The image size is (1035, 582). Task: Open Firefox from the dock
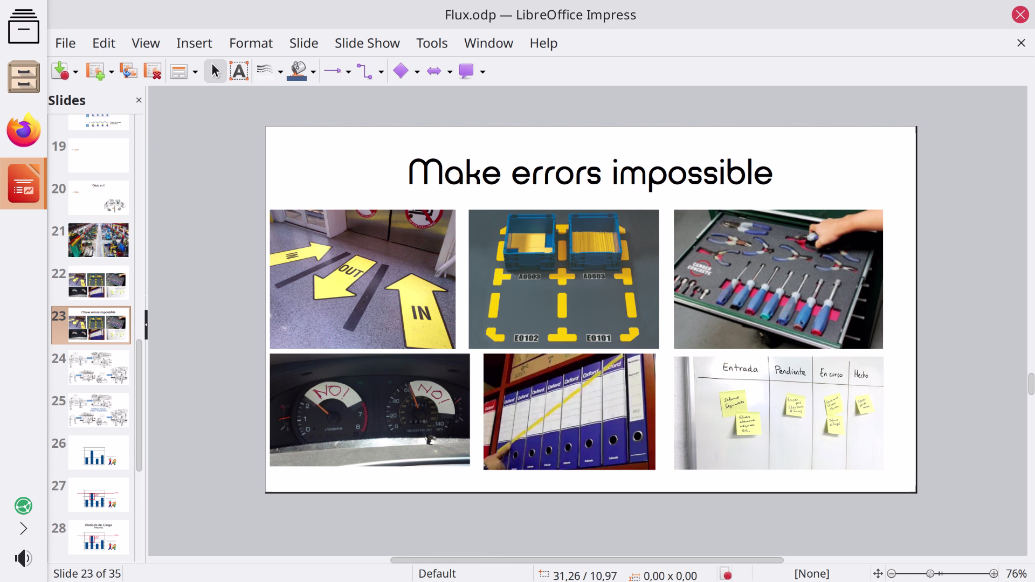pyautogui.click(x=23, y=130)
